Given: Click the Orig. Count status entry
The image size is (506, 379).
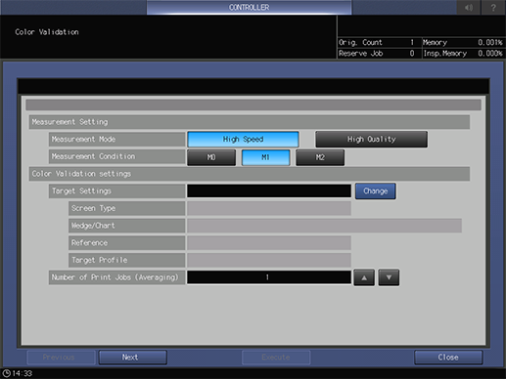Looking at the screenshot, I should click(x=379, y=42).
